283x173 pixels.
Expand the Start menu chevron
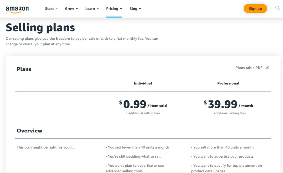[56, 9]
